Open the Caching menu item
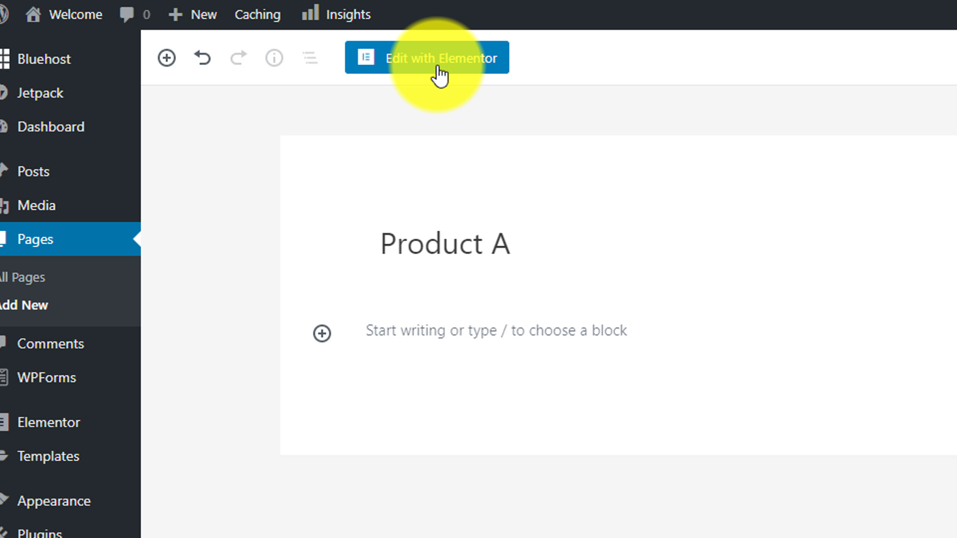Image resolution: width=957 pixels, height=538 pixels. (x=257, y=14)
